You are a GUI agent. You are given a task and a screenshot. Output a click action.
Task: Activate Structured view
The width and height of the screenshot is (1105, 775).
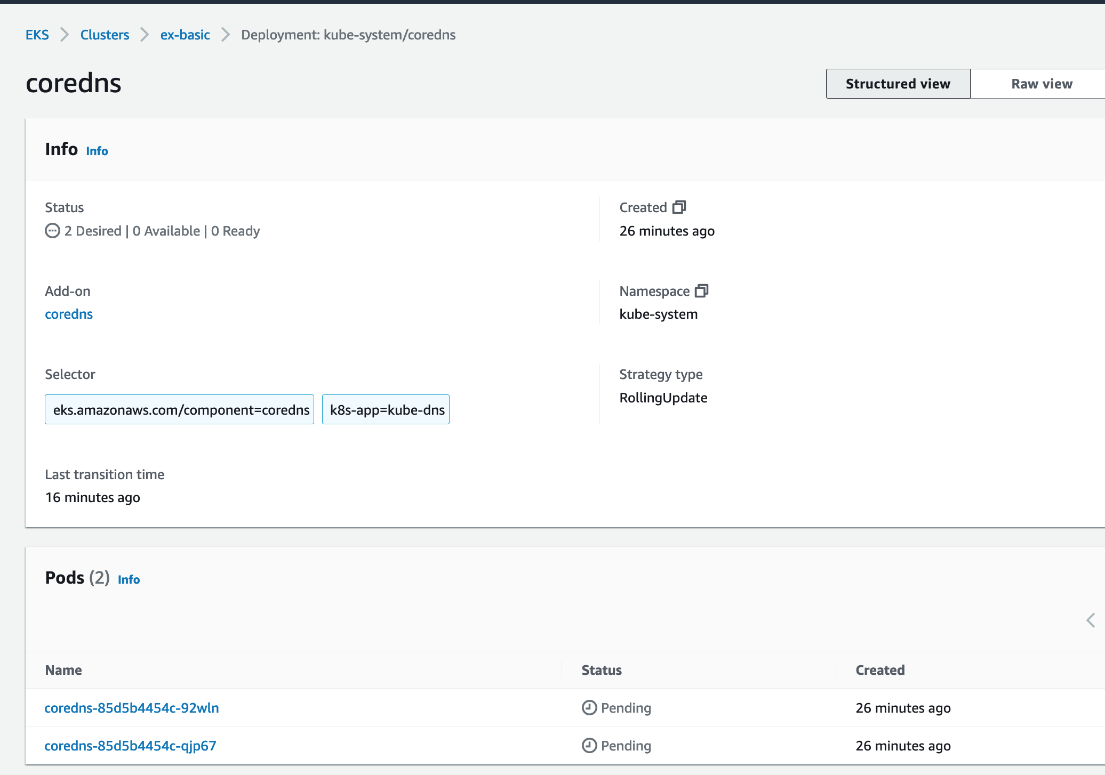click(x=898, y=83)
